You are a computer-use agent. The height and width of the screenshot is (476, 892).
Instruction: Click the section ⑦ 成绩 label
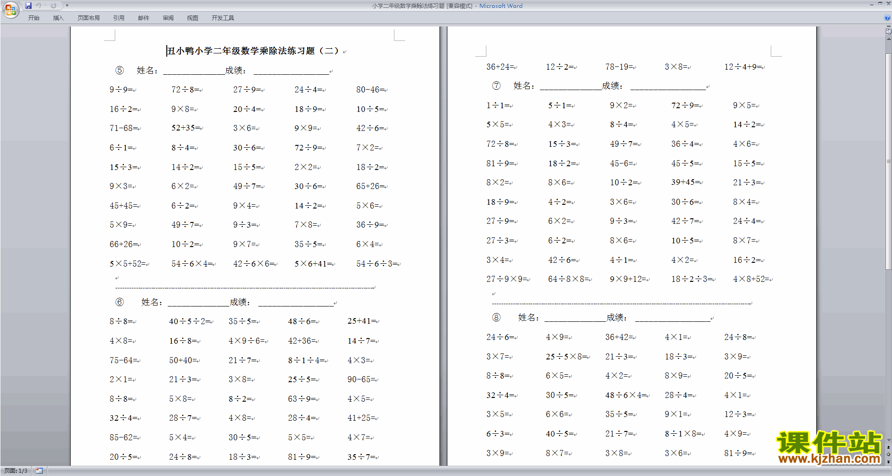pyautogui.click(x=613, y=86)
